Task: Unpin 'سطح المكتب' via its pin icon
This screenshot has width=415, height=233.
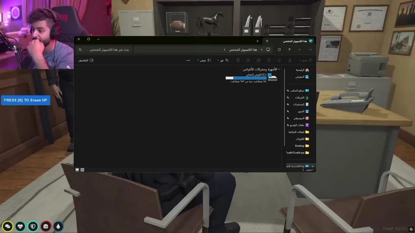Action: click(x=288, y=91)
